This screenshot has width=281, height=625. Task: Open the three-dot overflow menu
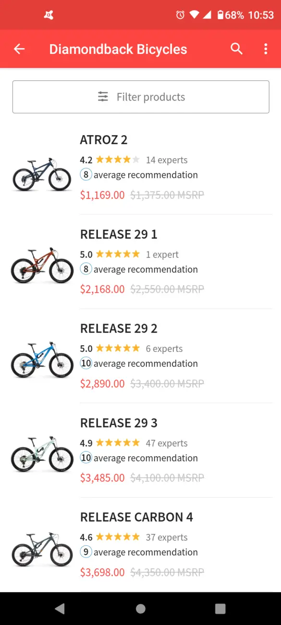[x=266, y=49]
